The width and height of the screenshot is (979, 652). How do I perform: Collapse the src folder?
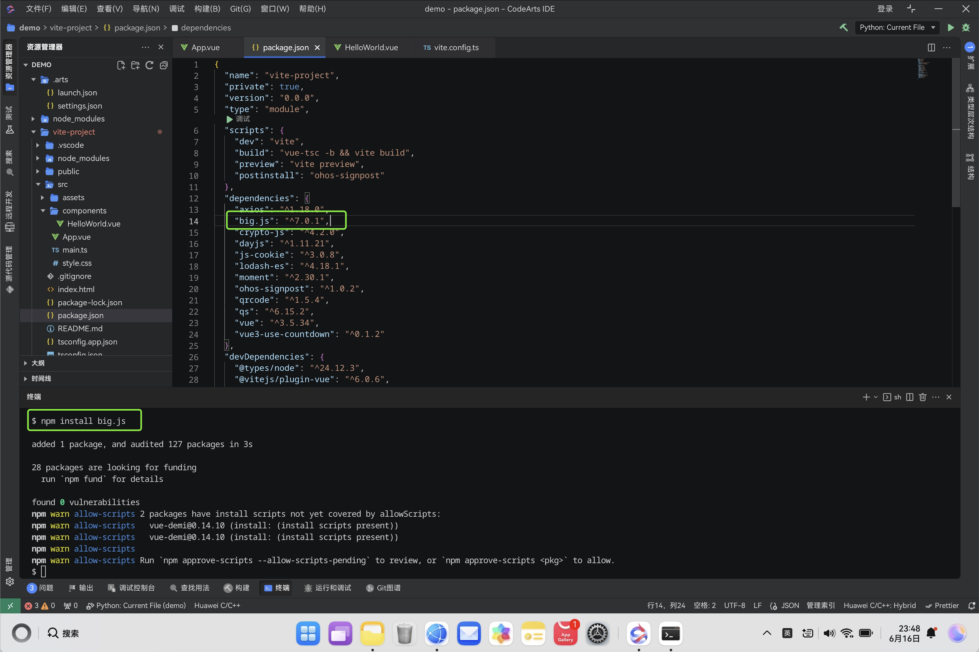(38, 184)
